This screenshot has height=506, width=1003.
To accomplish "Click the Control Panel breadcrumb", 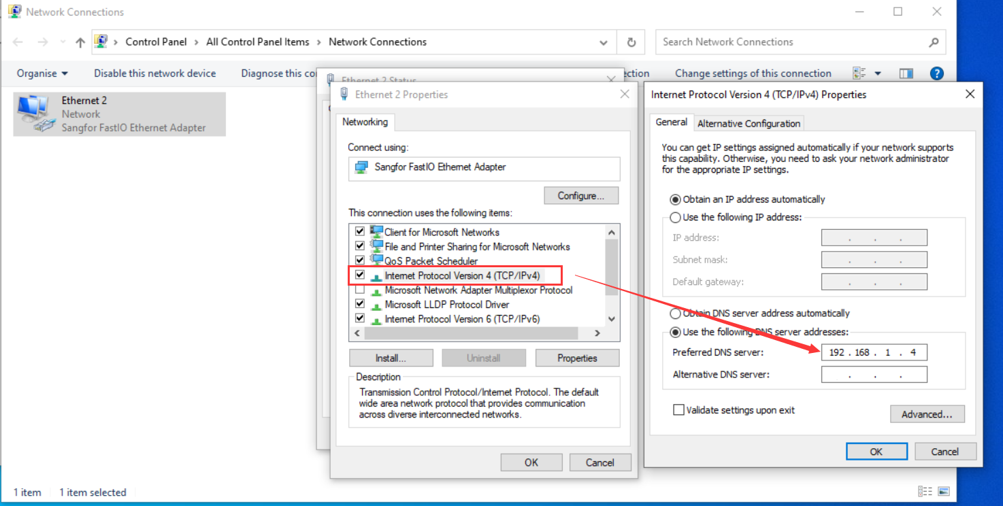I will pos(156,42).
